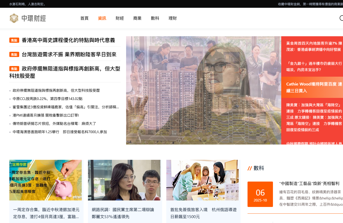Click the main carousel banner image
Image resolution: width=343 pixels, height=223 pixels.
(x=203, y=90)
